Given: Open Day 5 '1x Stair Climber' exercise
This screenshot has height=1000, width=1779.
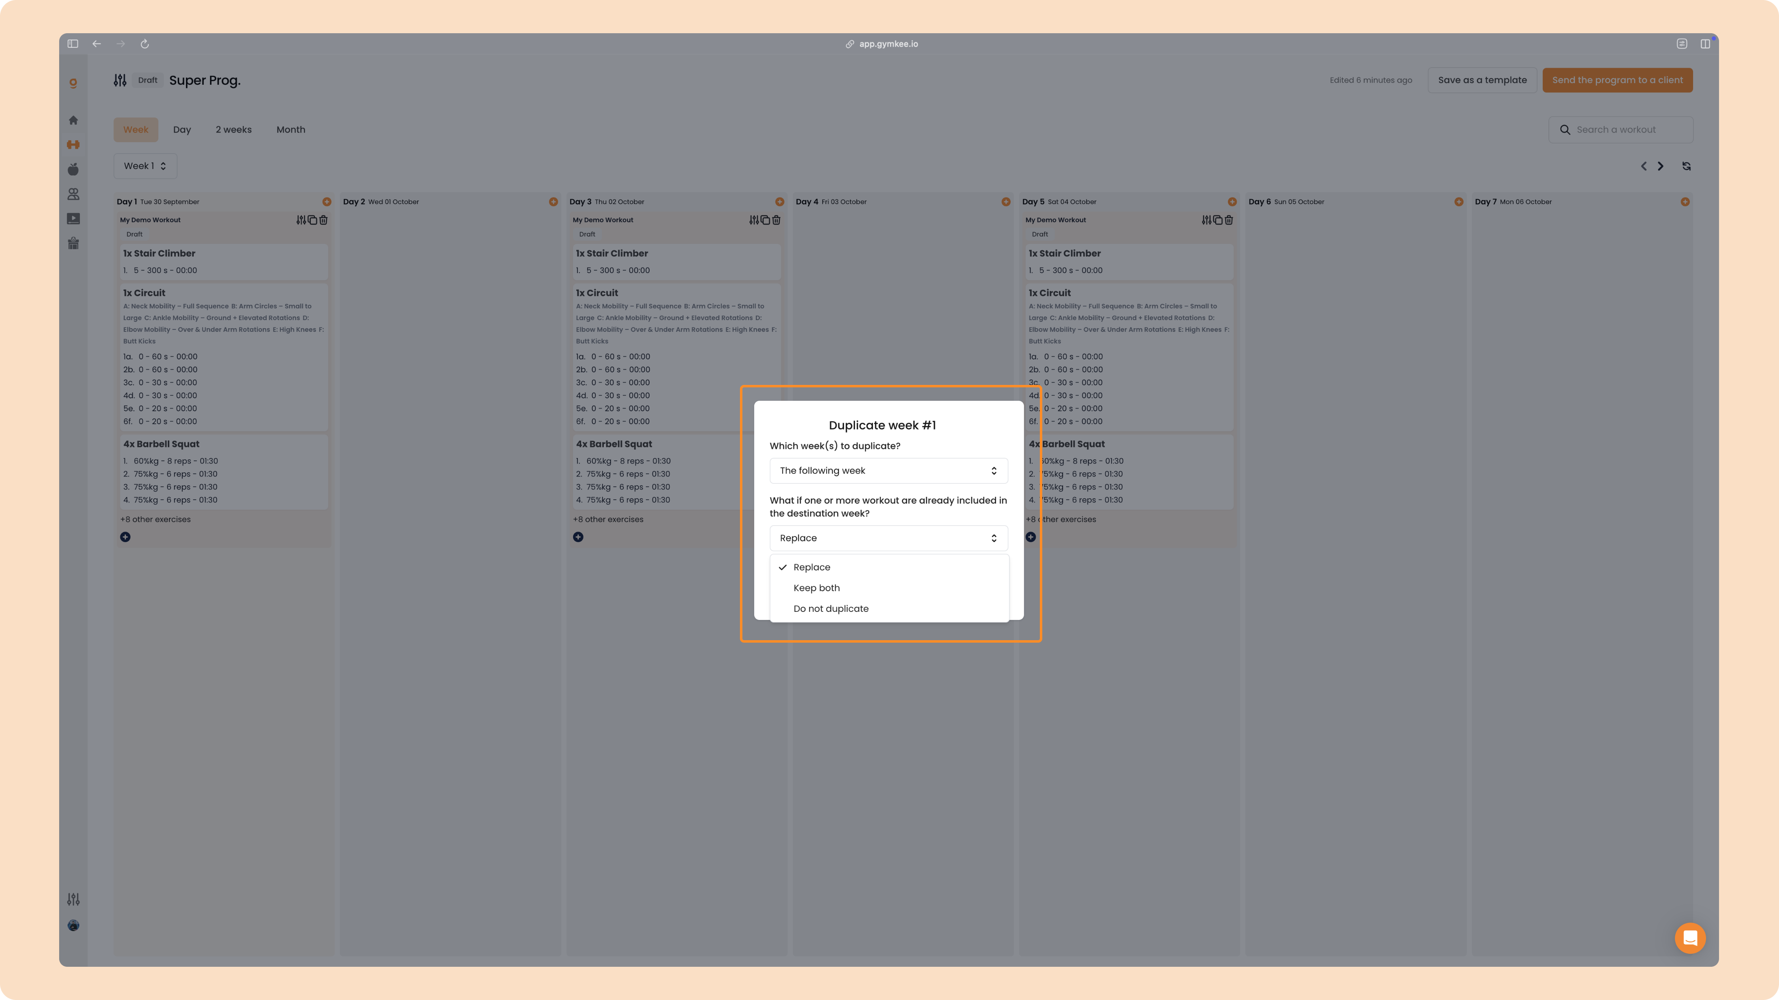Looking at the screenshot, I should (1129, 262).
